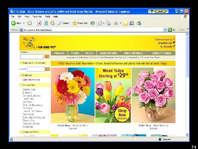Expand the Links toolbar chevron
198x149 pixels.
(188, 29)
